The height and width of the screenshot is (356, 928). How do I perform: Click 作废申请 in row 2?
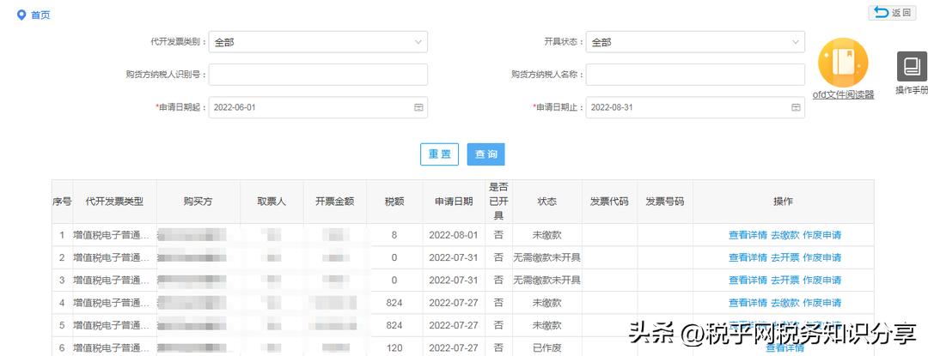tap(821, 257)
